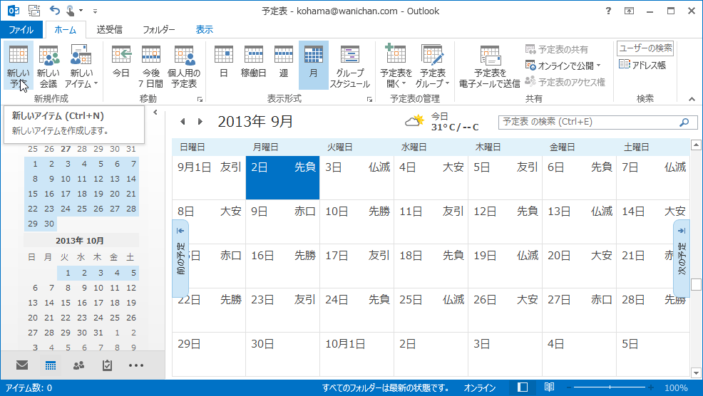
Task: Collapse the ribbon with the chevron
Action: coord(692,99)
